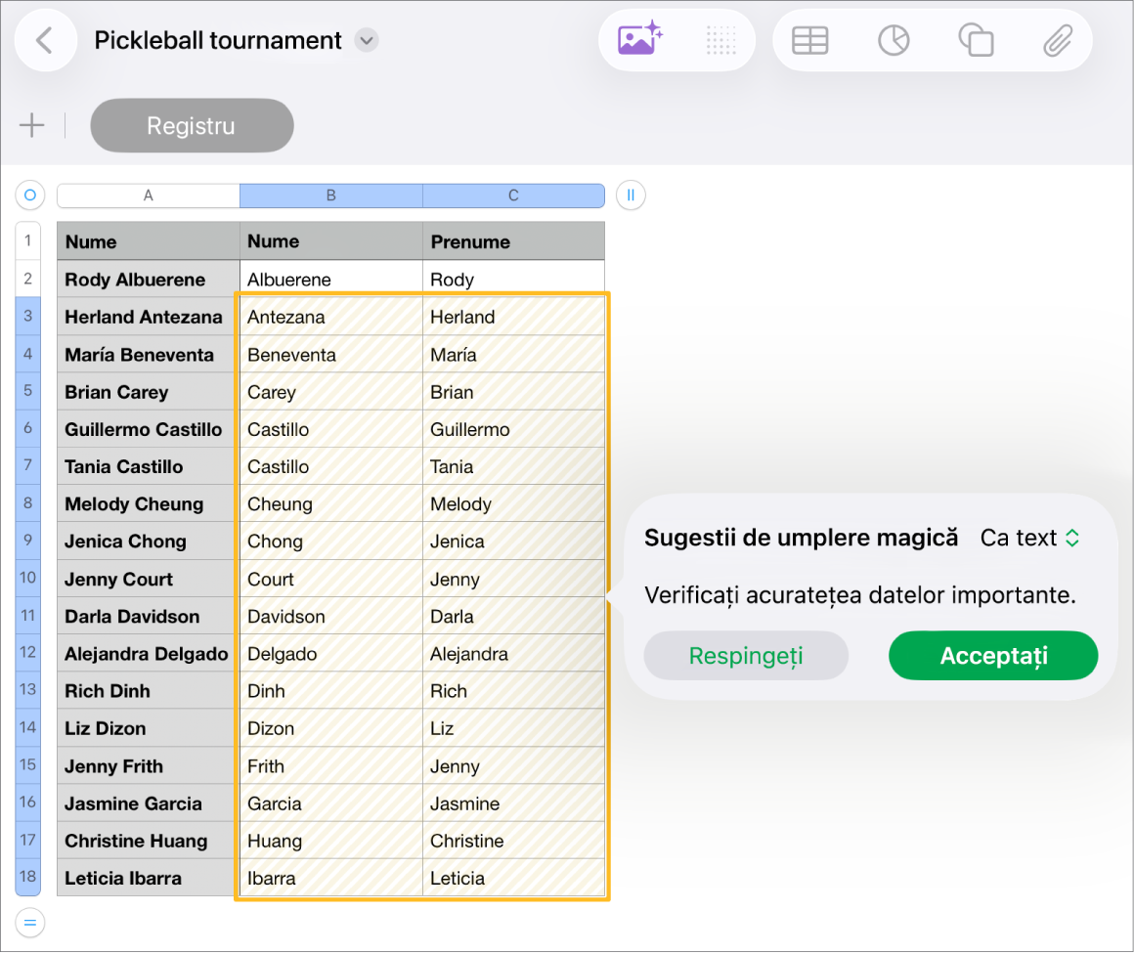This screenshot has height=954, width=1134.
Task: Select the Beneventa suggested cell
Action: pyautogui.click(x=331, y=355)
